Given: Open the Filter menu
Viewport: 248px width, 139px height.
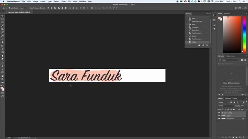Looking at the screenshot, I should [x=64, y=2].
